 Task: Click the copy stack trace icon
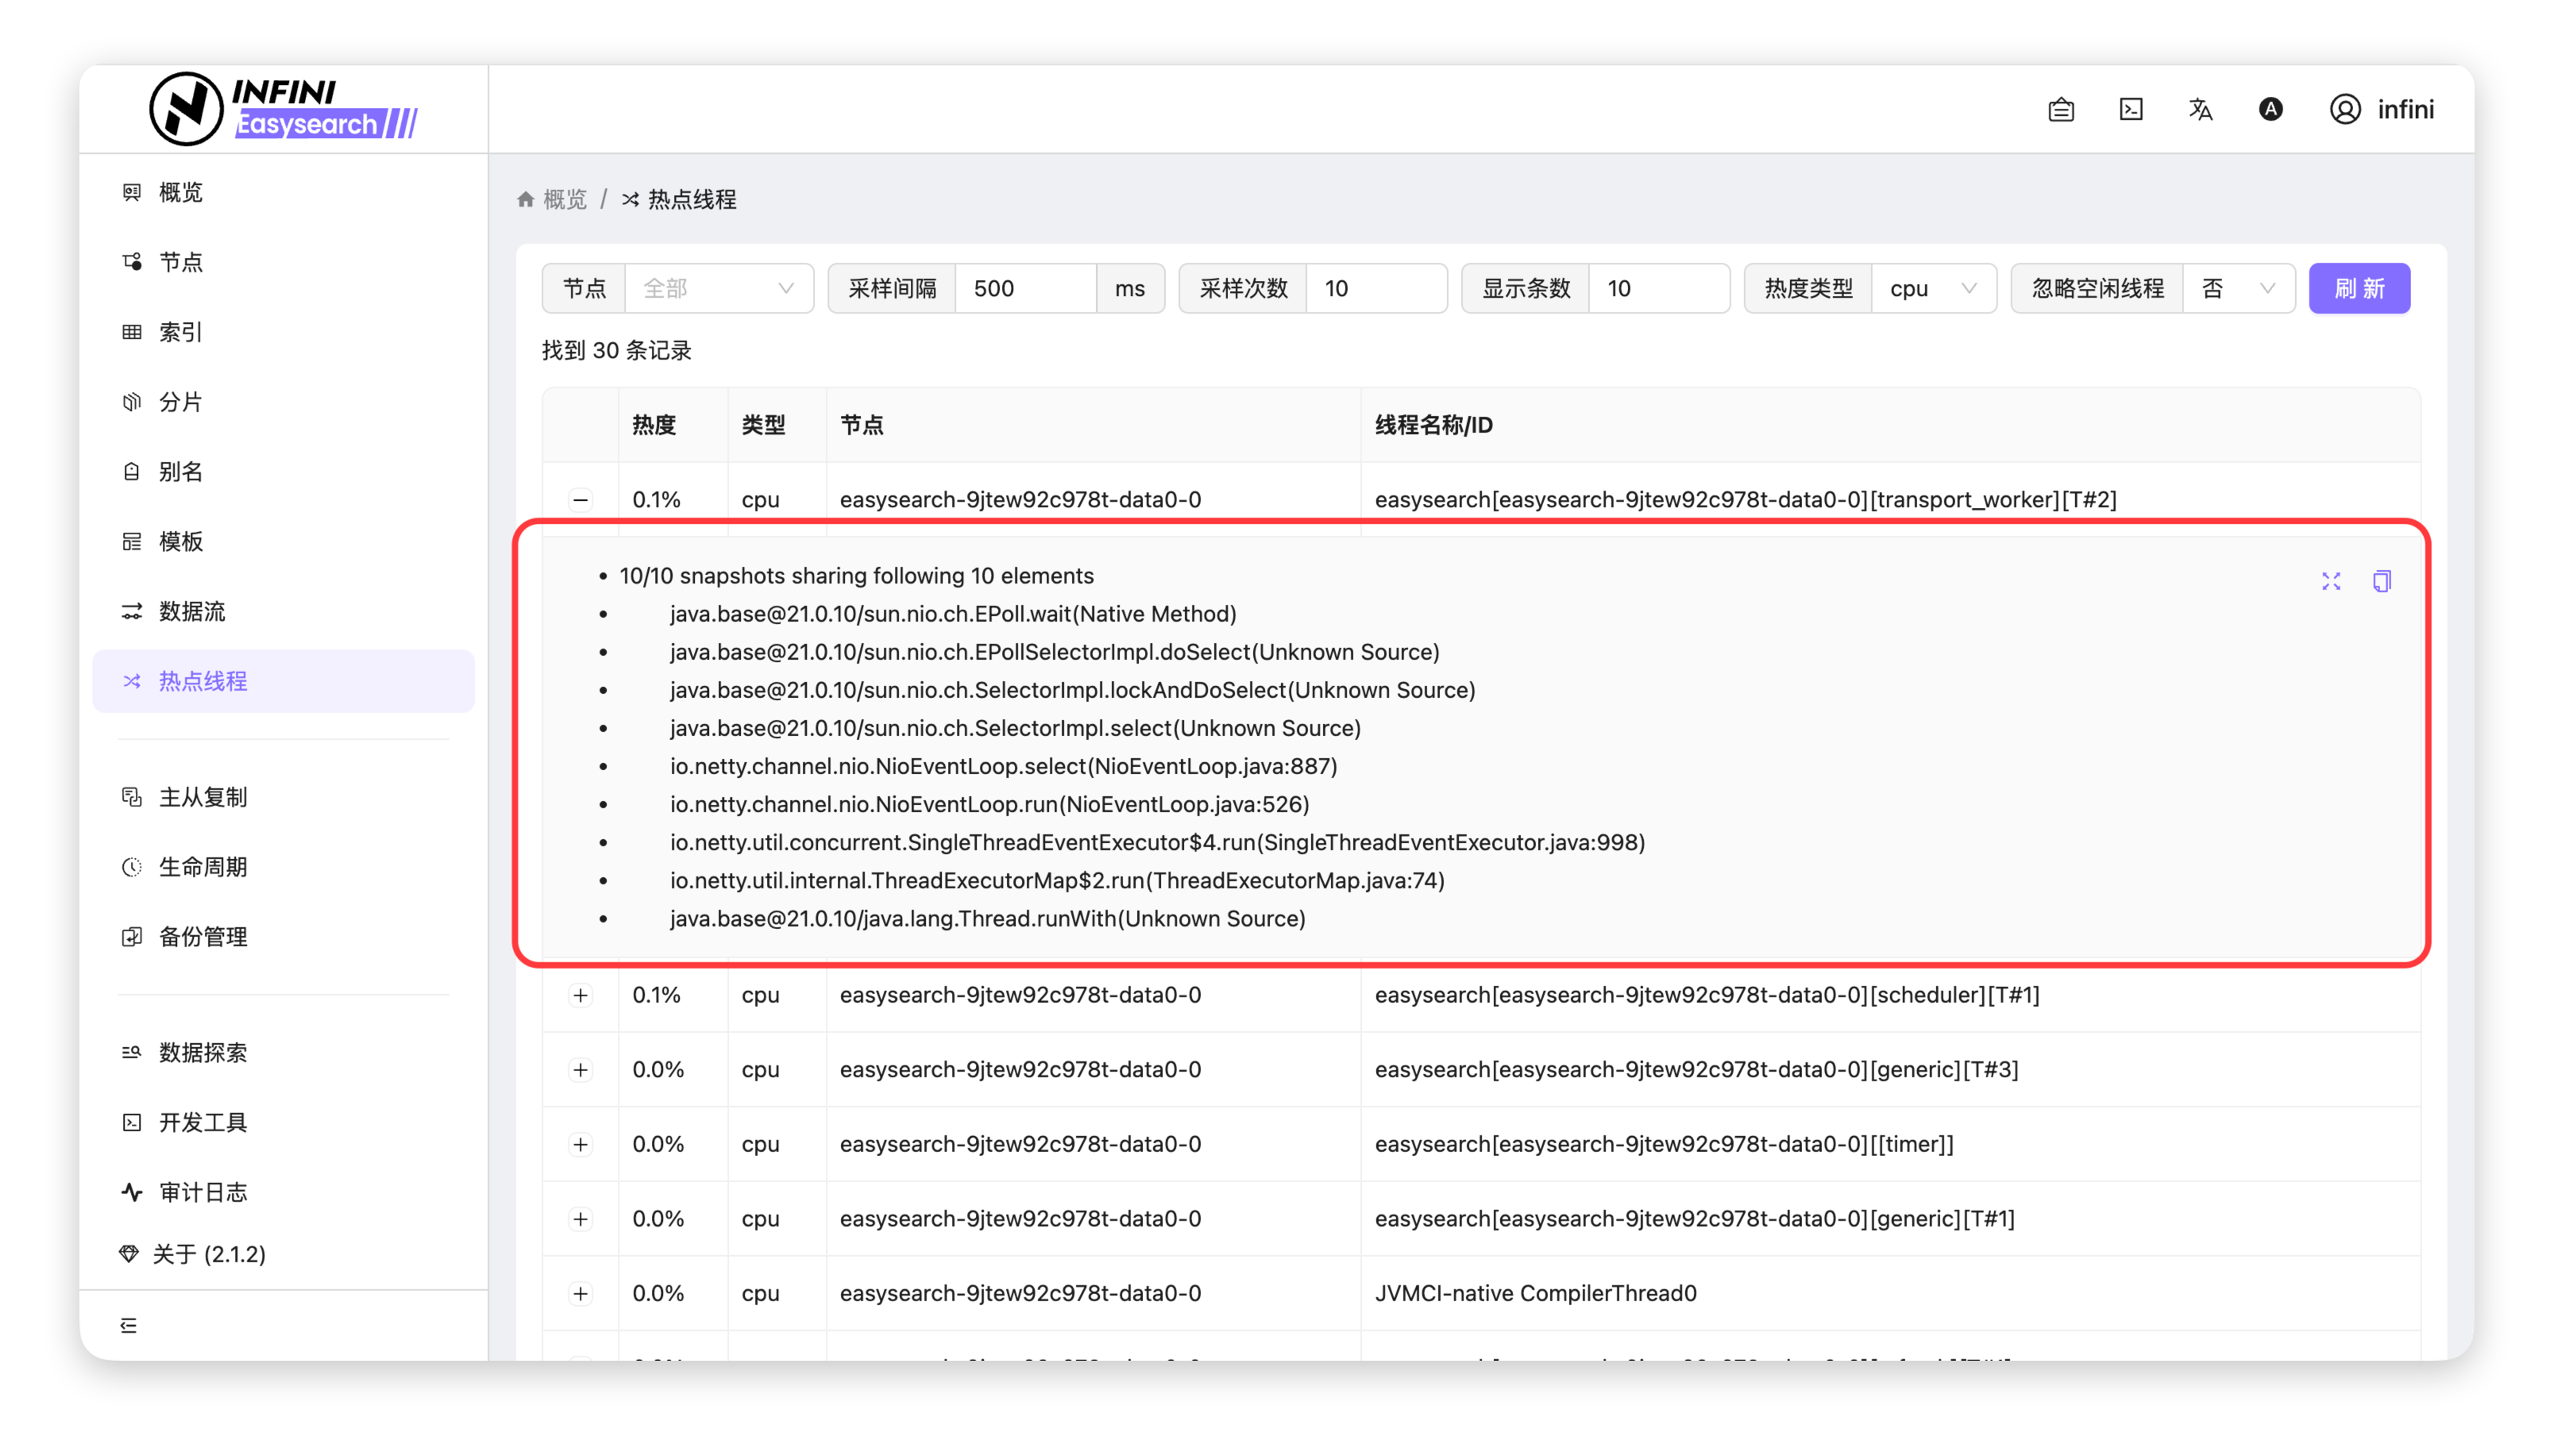2381,581
